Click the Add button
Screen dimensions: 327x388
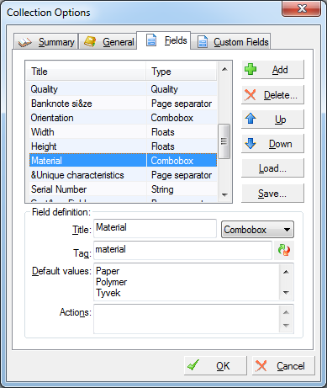pyautogui.click(x=272, y=70)
